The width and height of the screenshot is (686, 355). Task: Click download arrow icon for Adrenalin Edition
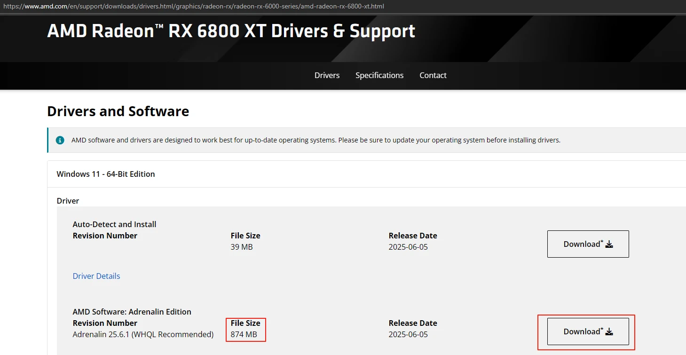[x=609, y=331]
